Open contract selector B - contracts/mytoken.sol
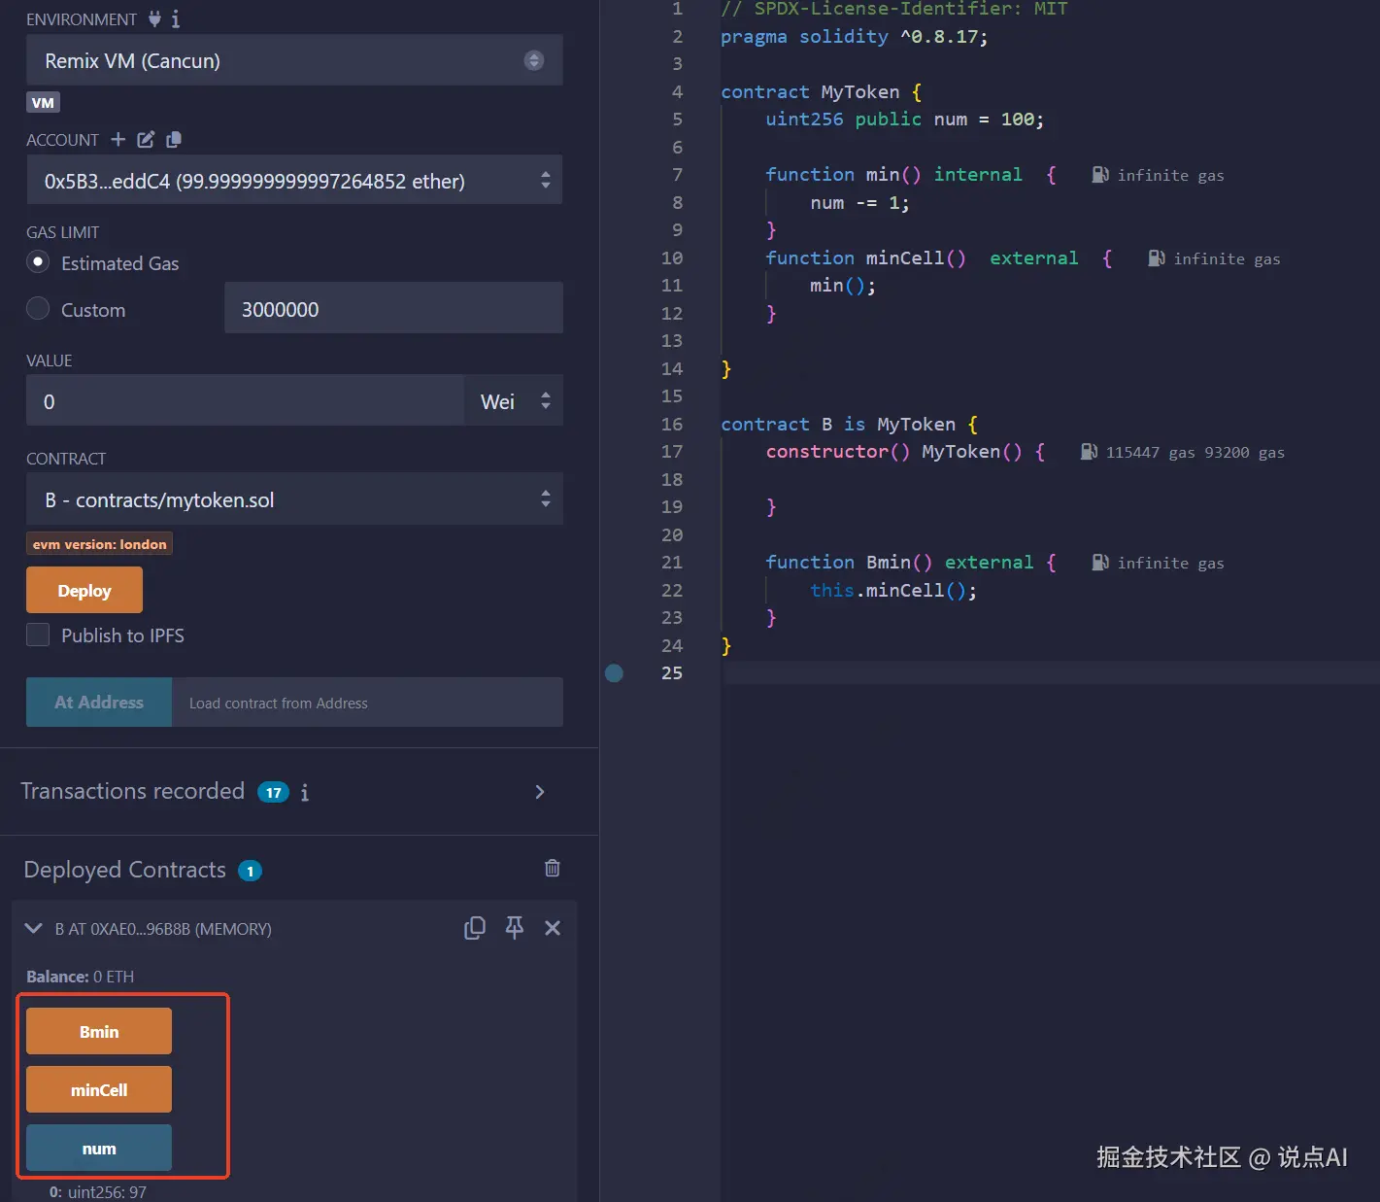 click(x=294, y=499)
